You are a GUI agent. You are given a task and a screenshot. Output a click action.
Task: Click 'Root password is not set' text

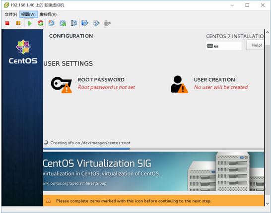pyautogui.click(x=106, y=87)
